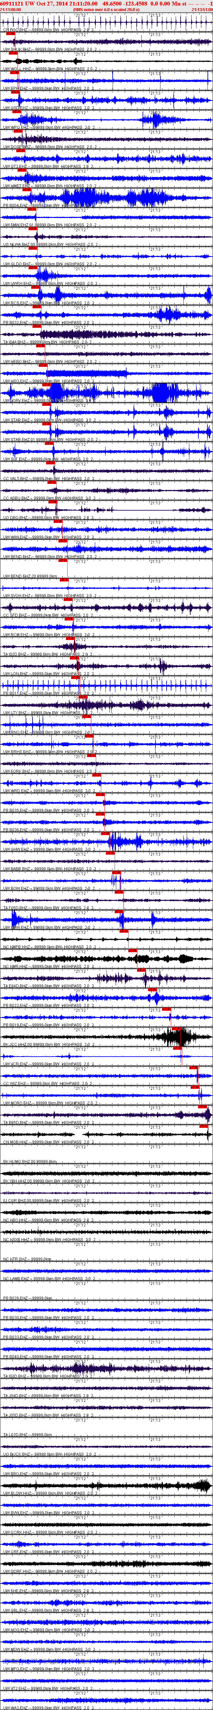The image size is (213, 1710).
Task: Click the 'NC KTR SHZ' station label
Action: pos(15,1259)
